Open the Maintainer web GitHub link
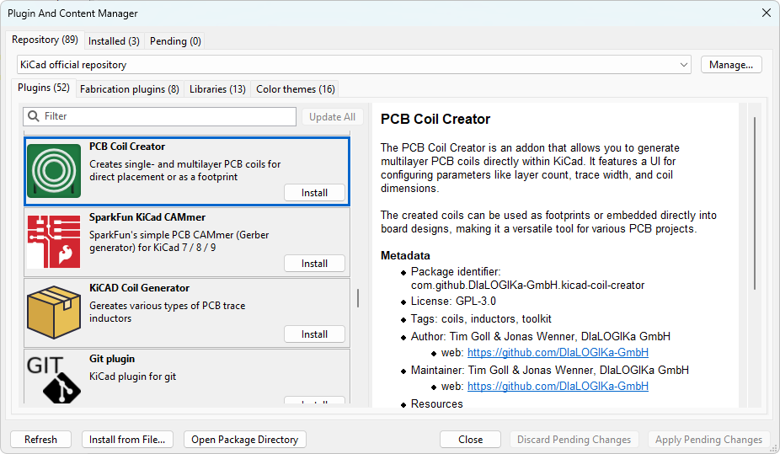Image resolution: width=780 pixels, height=454 pixels. point(558,387)
